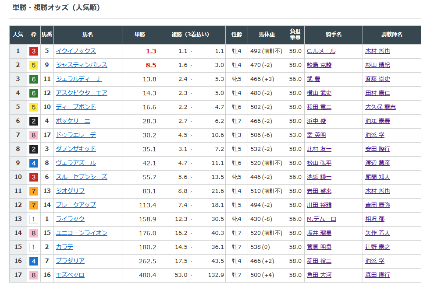Open horse link モズベッロ
Viewport: 434px width, 290px height.
(70, 275)
